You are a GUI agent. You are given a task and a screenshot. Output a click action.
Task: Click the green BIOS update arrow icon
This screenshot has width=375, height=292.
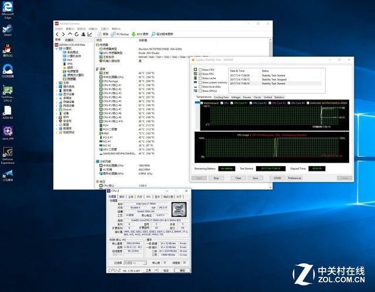pos(134,34)
